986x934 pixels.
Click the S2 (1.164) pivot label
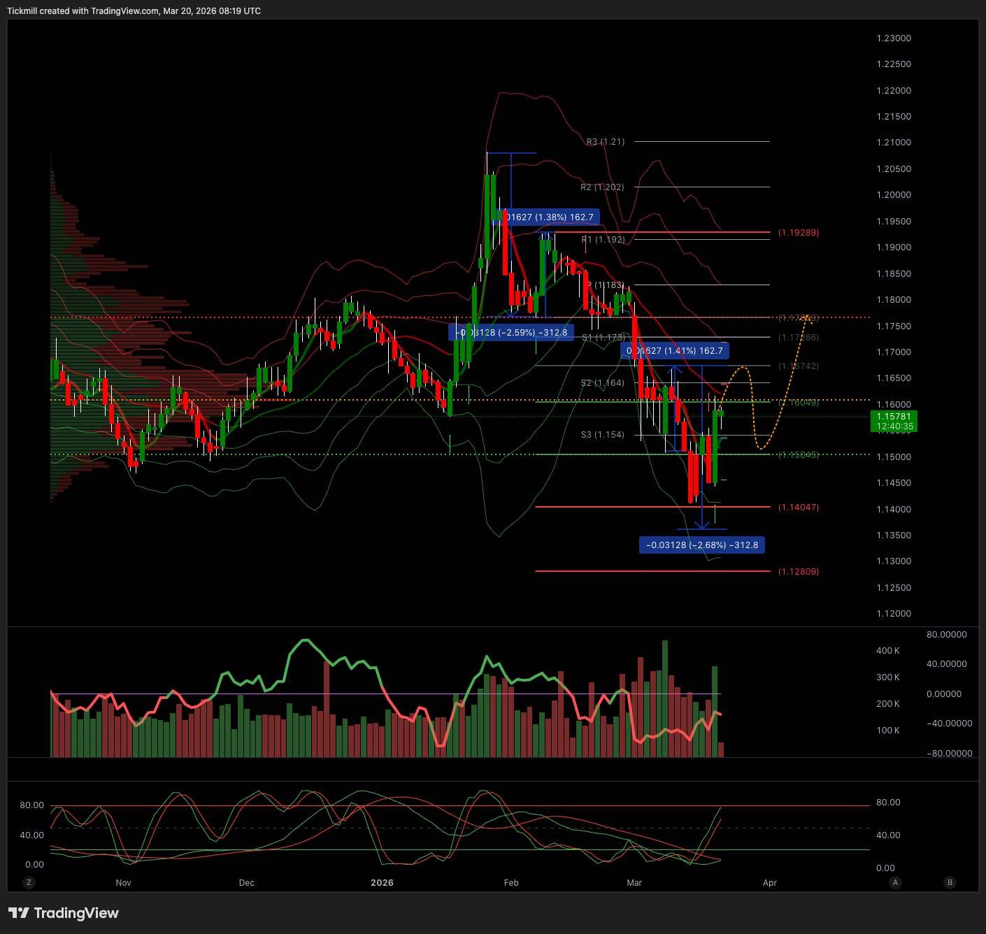pyautogui.click(x=602, y=383)
